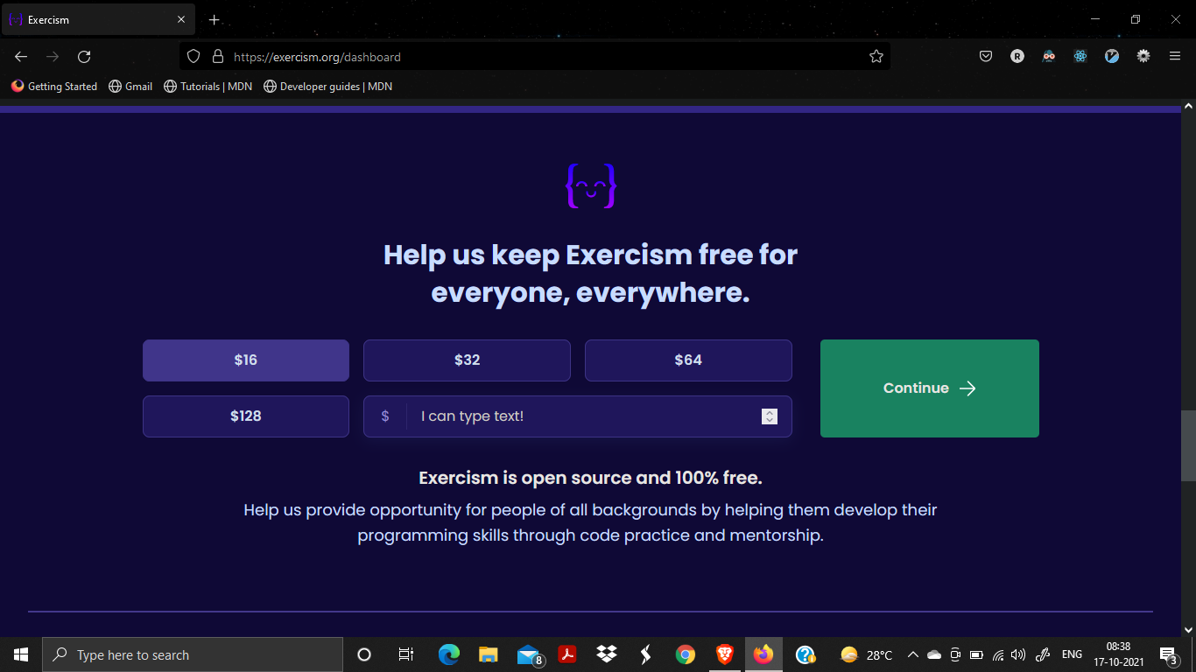This screenshot has width=1196, height=672.
Task: Open Gmail from the bookmarks bar
Action: (130, 86)
